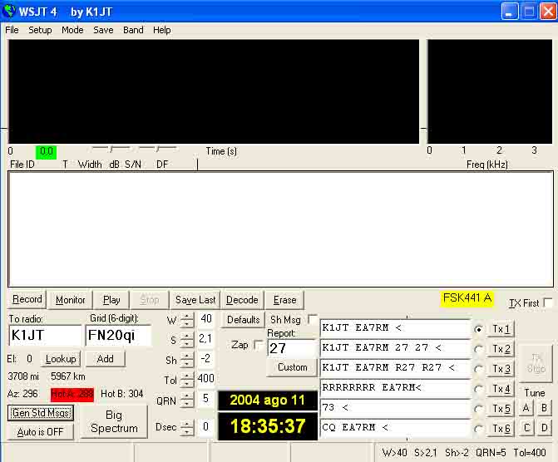
Task: Click Tune button C
Action: 526,428
